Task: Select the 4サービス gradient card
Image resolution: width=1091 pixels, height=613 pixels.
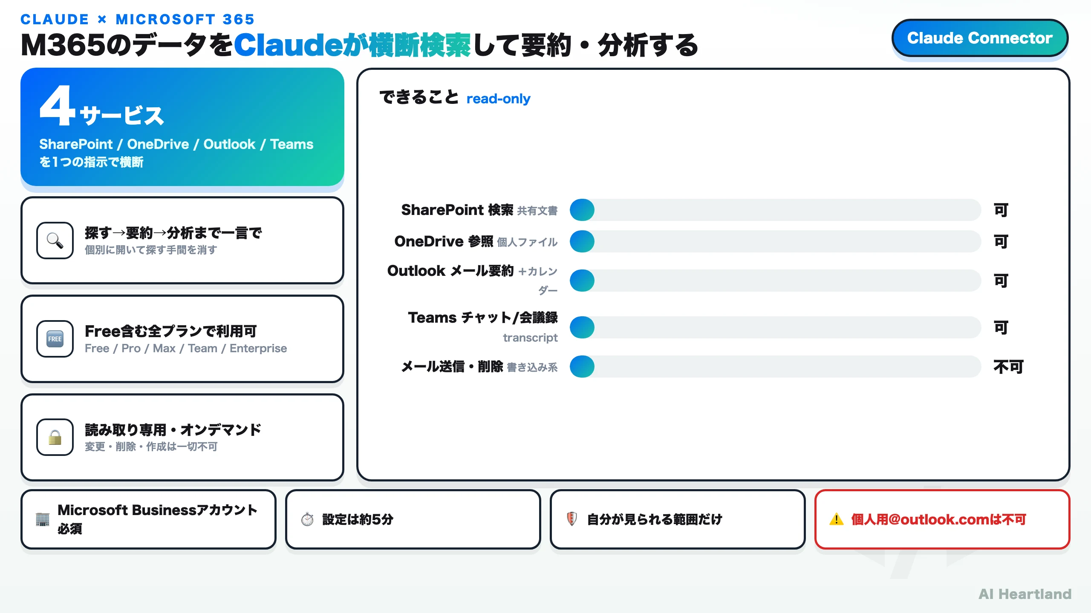Action: 182,127
